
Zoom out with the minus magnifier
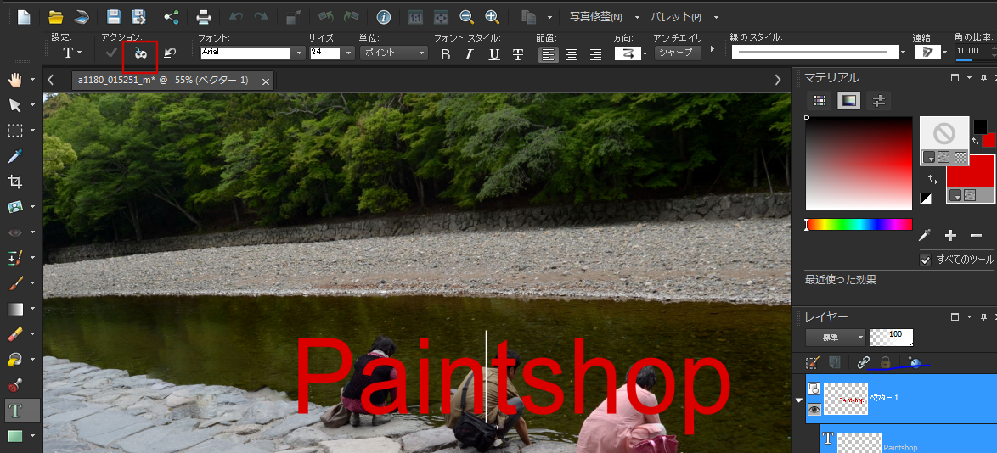pyautogui.click(x=467, y=16)
